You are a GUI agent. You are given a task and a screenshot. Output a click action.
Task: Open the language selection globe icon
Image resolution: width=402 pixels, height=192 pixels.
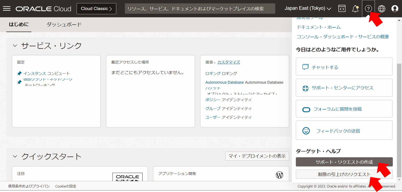coord(382,8)
